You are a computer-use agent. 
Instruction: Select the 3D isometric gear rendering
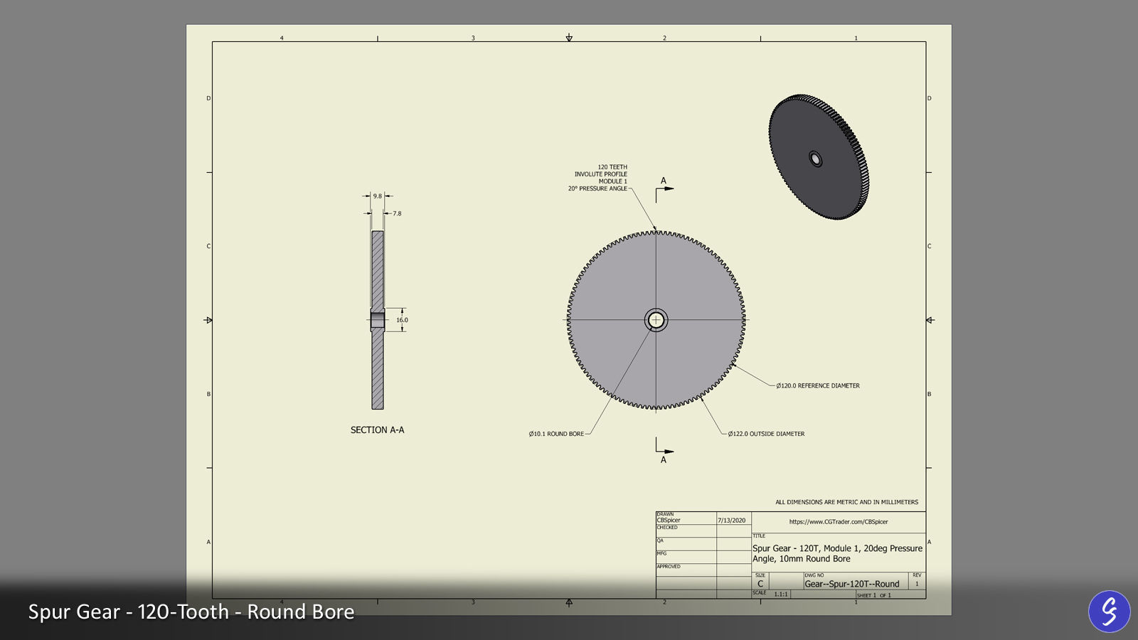(x=819, y=157)
